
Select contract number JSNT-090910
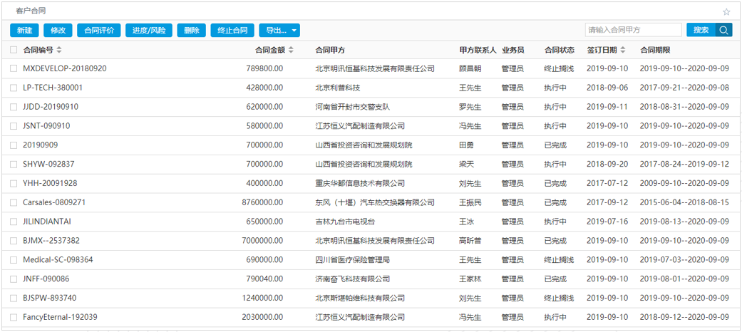point(47,126)
